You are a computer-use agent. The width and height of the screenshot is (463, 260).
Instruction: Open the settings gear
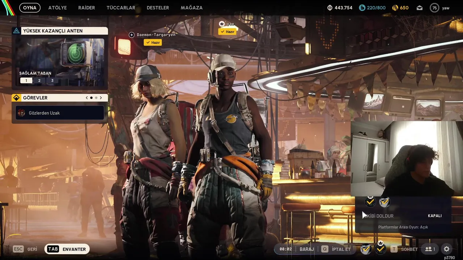click(x=447, y=249)
